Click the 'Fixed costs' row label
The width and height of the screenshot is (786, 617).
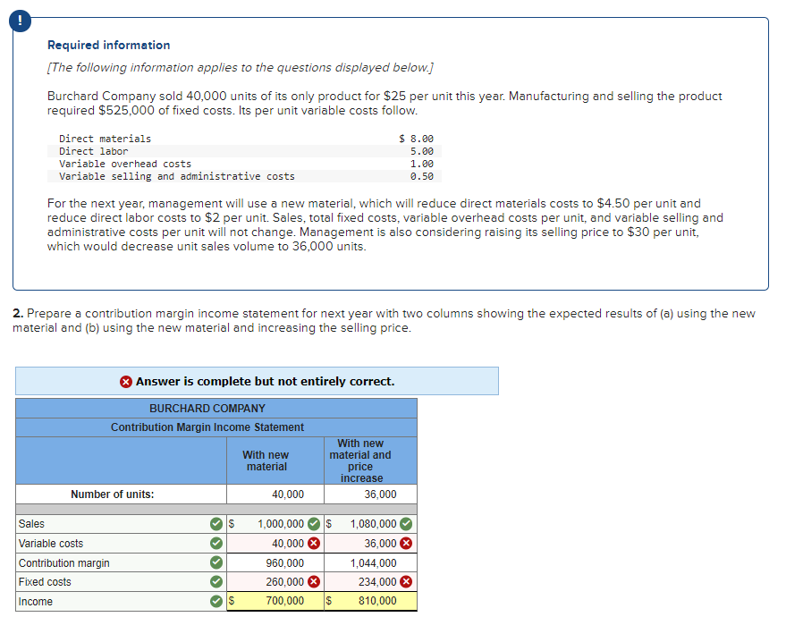tap(45, 582)
